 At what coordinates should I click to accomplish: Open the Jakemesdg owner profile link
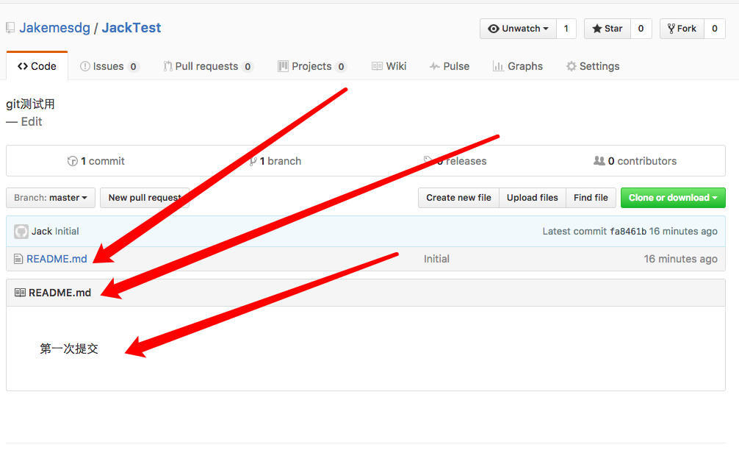point(54,28)
